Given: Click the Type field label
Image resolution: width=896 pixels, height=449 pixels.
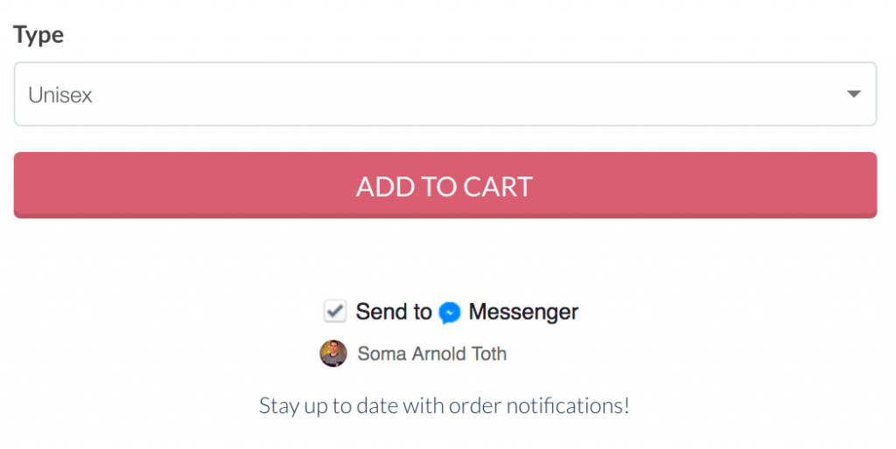Looking at the screenshot, I should pyautogui.click(x=38, y=35).
